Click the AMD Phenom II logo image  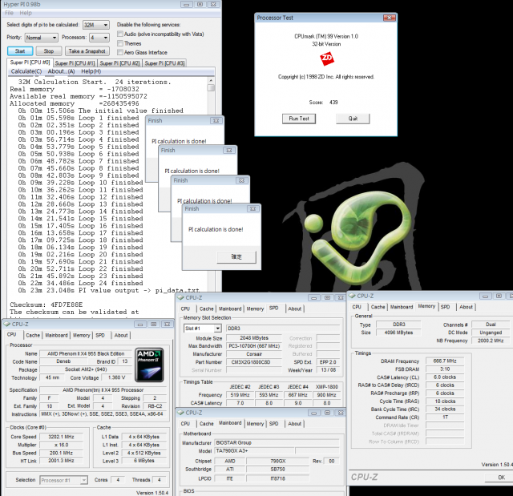(x=149, y=365)
